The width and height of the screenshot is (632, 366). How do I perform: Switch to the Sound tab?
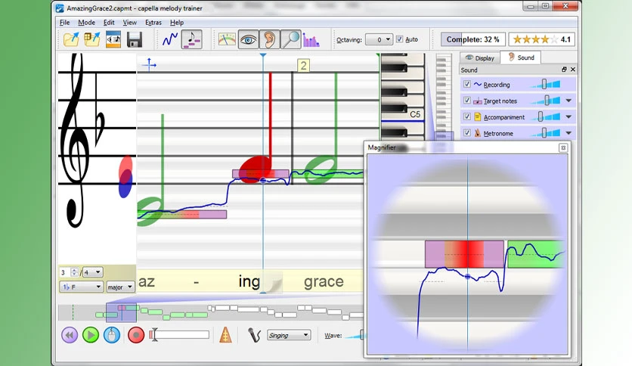point(521,57)
